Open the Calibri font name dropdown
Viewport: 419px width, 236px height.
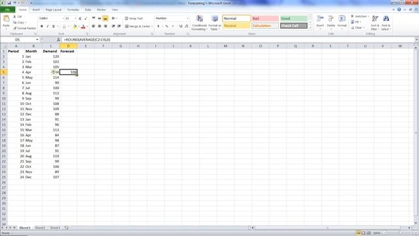point(64,18)
